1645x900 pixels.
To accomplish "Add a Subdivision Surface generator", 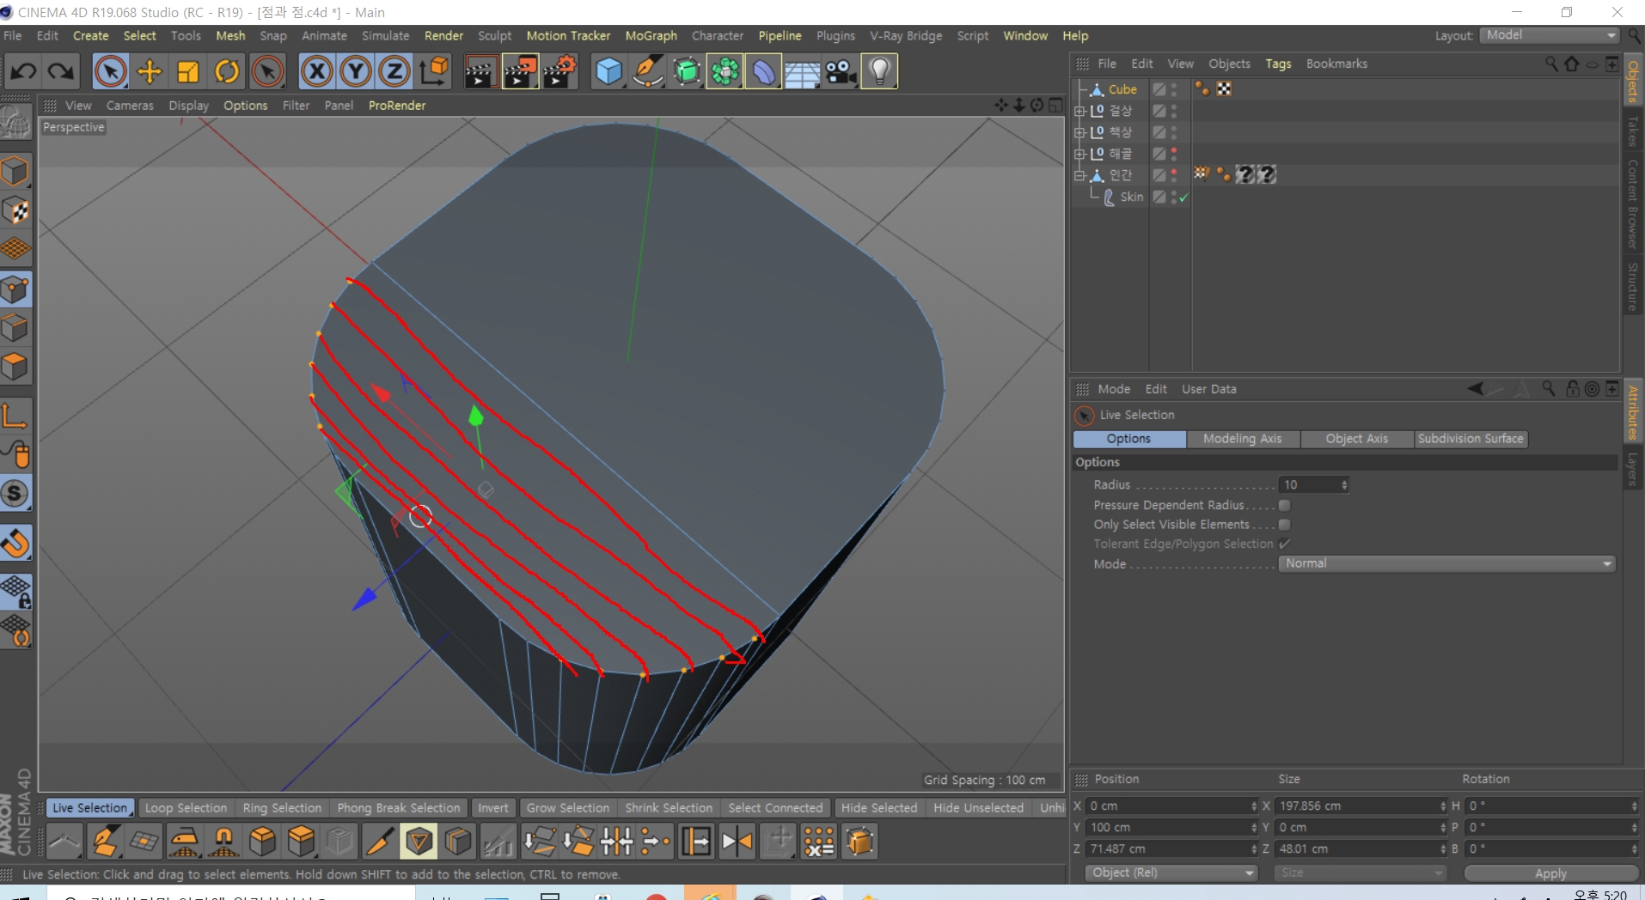I will 687,71.
